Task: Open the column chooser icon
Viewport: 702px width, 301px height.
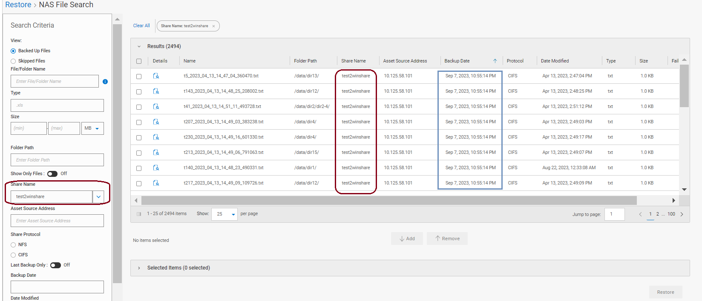Action: click(x=138, y=214)
